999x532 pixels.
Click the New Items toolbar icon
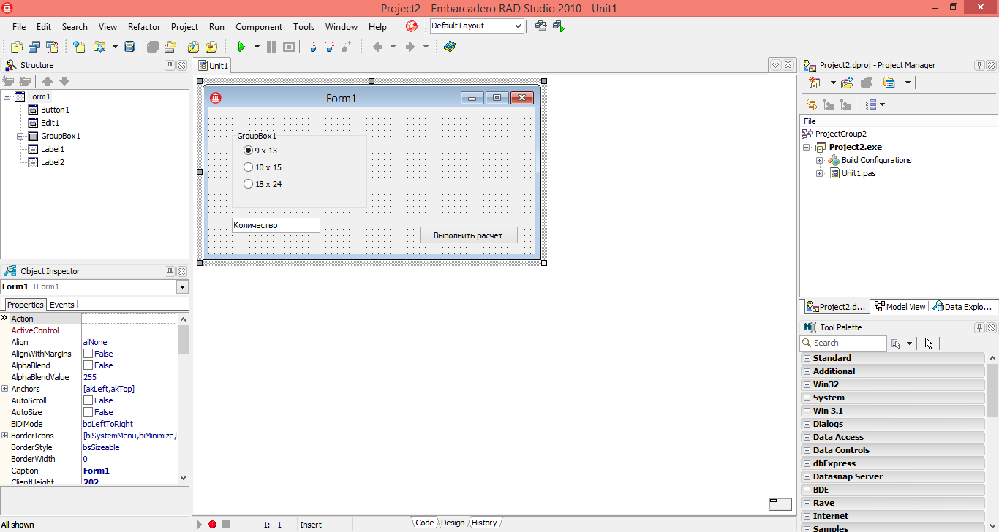pyautogui.click(x=79, y=47)
